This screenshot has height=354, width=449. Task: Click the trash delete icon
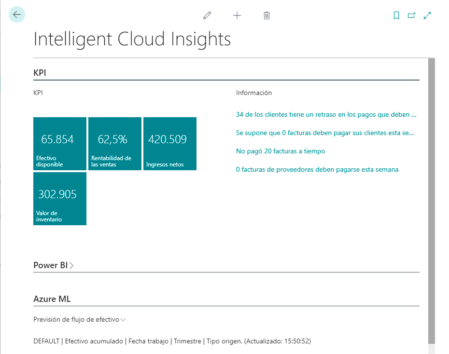click(x=267, y=15)
